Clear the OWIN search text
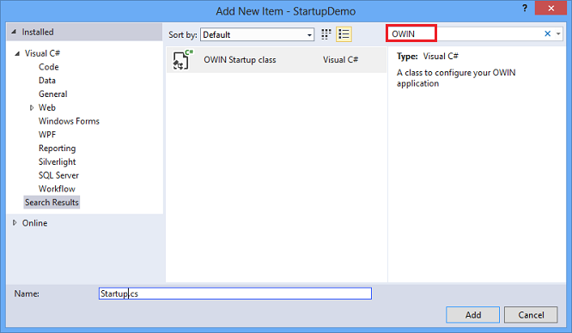The height and width of the screenshot is (333, 572). 547,34
